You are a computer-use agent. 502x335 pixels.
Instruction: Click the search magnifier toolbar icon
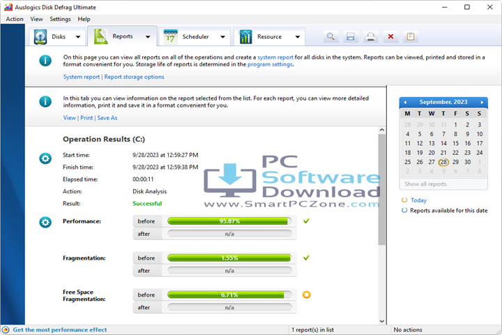click(x=330, y=36)
